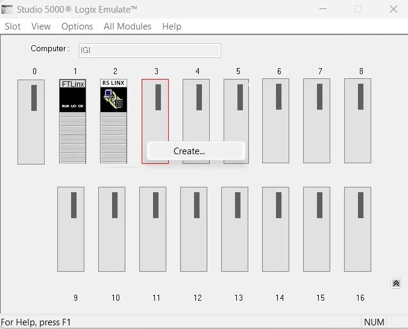Select empty chassis slot 10
Viewport: 408px width, 329px height.
pyautogui.click(x=112, y=229)
